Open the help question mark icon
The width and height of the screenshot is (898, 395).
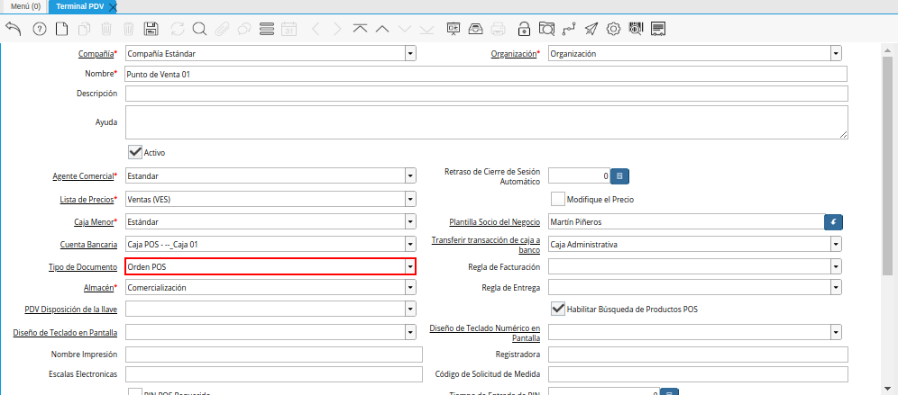(x=39, y=29)
